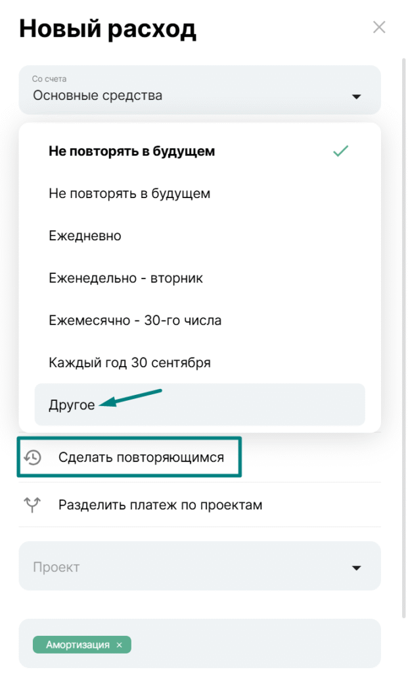Close the Новый расход dialog with X

click(x=379, y=27)
